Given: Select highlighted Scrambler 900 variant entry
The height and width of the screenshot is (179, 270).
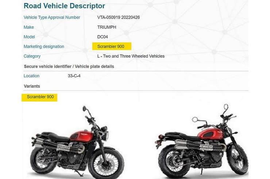Looking at the screenshot, I should pyautogui.click(x=39, y=97).
